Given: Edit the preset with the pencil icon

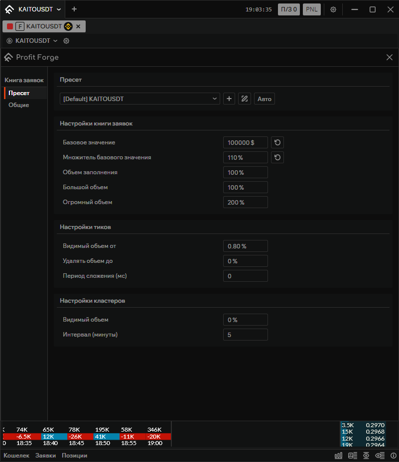Looking at the screenshot, I should click(x=245, y=99).
